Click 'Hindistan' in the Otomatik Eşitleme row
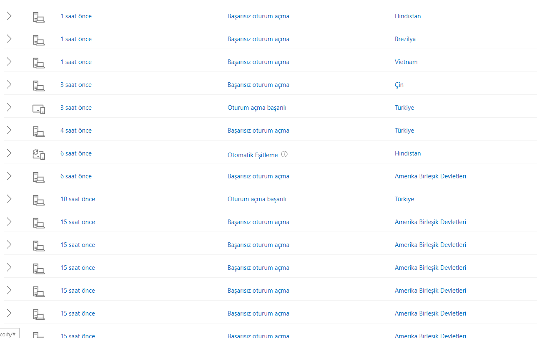 408,153
